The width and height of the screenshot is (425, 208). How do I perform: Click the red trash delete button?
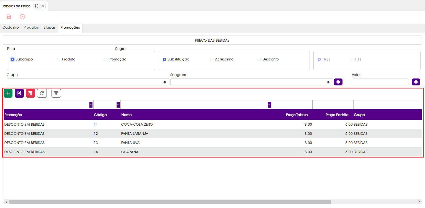tap(30, 93)
